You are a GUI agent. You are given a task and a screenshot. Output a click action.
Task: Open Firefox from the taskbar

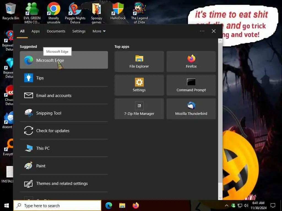click(x=135, y=206)
